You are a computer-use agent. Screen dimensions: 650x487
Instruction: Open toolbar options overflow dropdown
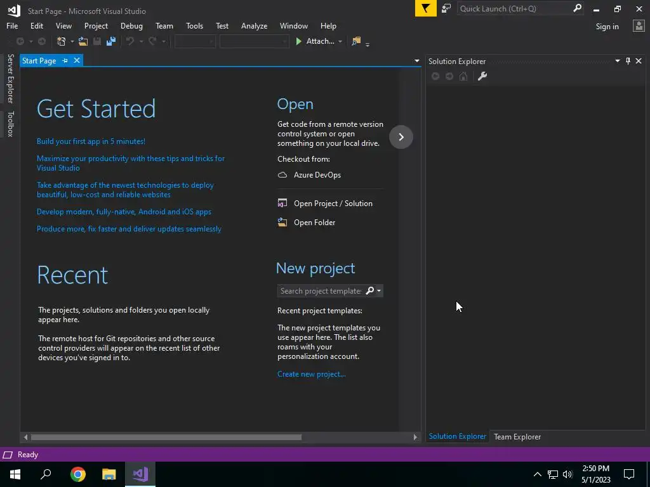click(x=368, y=44)
